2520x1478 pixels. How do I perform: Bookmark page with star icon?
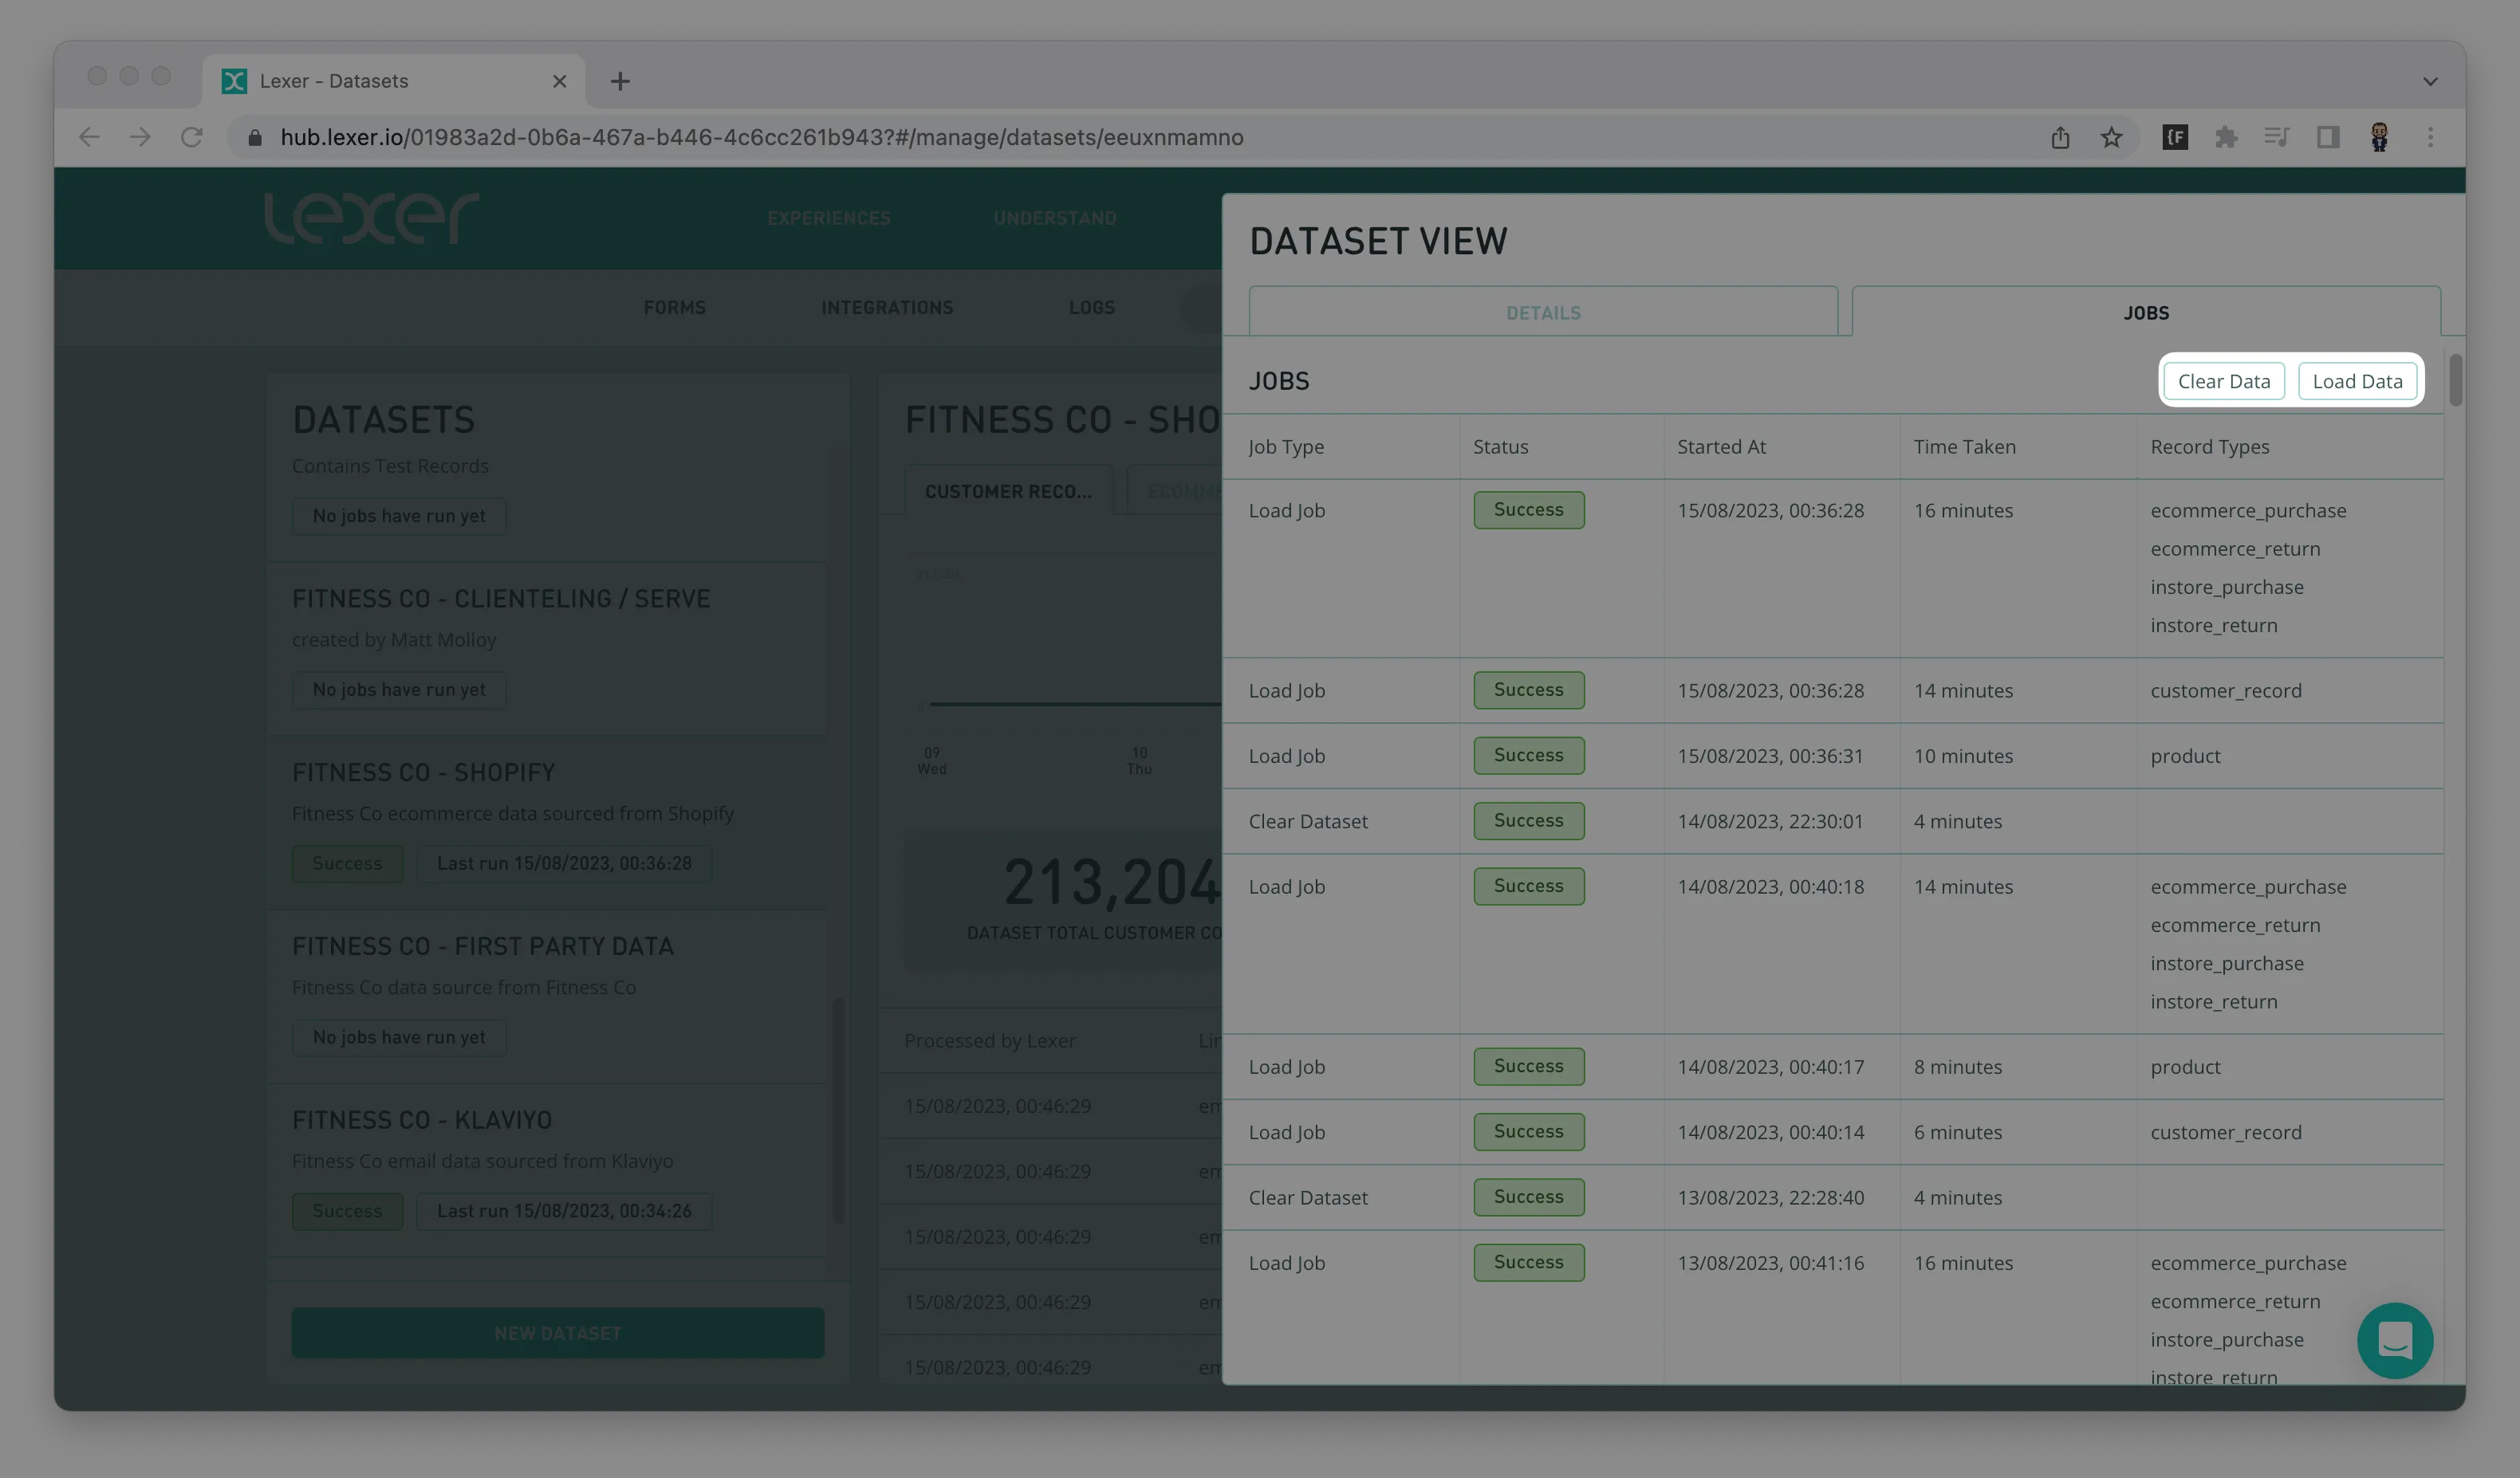2111,137
